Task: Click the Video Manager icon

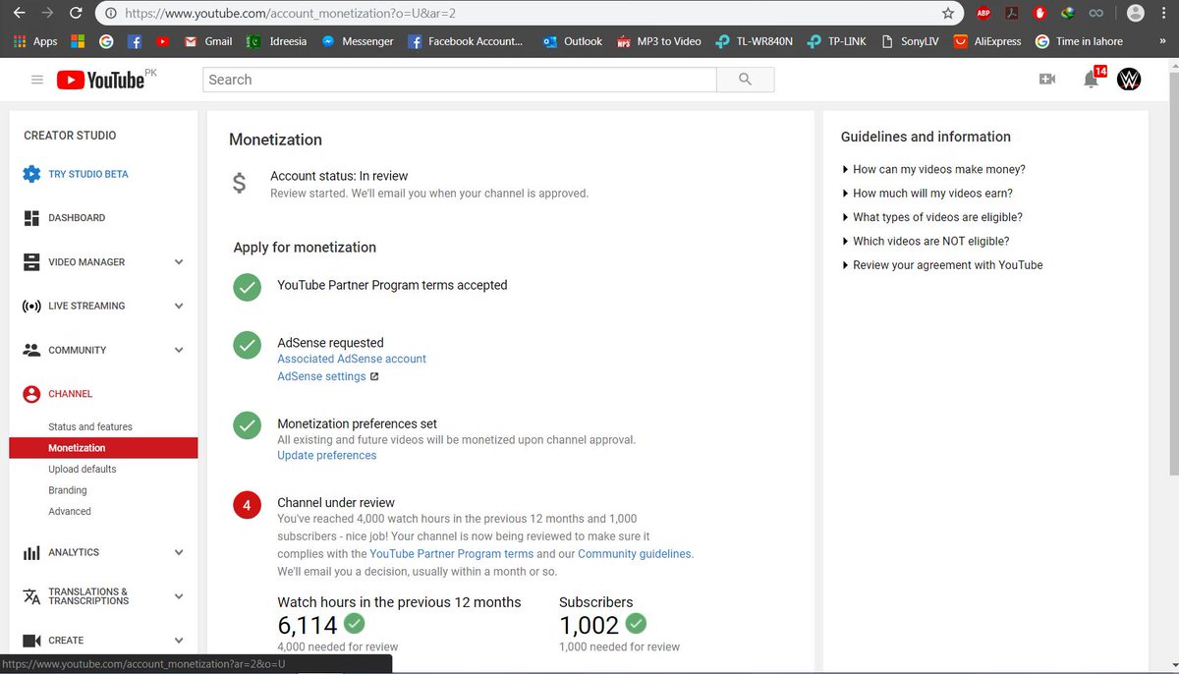Action: [x=31, y=262]
